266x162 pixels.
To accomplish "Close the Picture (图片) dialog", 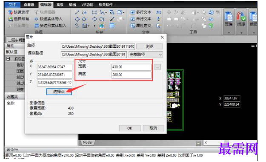I will pos(162,37).
